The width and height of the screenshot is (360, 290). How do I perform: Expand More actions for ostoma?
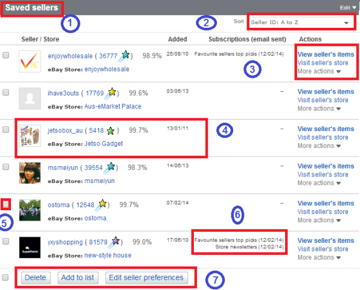tap(319, 220)
